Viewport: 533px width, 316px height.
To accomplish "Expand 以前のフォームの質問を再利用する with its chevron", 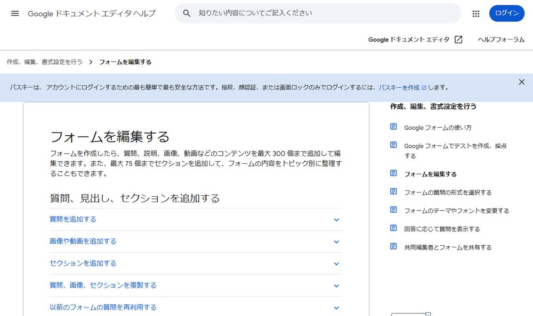I will coord(336,308).
